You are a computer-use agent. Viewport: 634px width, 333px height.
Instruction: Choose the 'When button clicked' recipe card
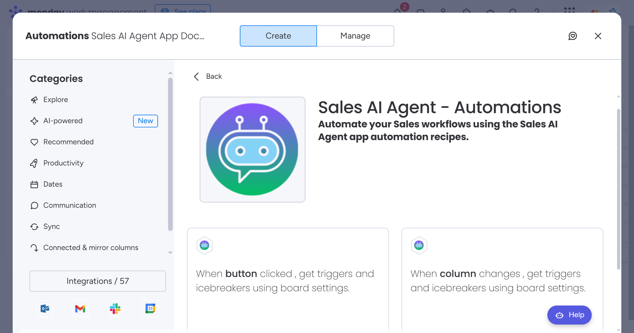[288, 280]
